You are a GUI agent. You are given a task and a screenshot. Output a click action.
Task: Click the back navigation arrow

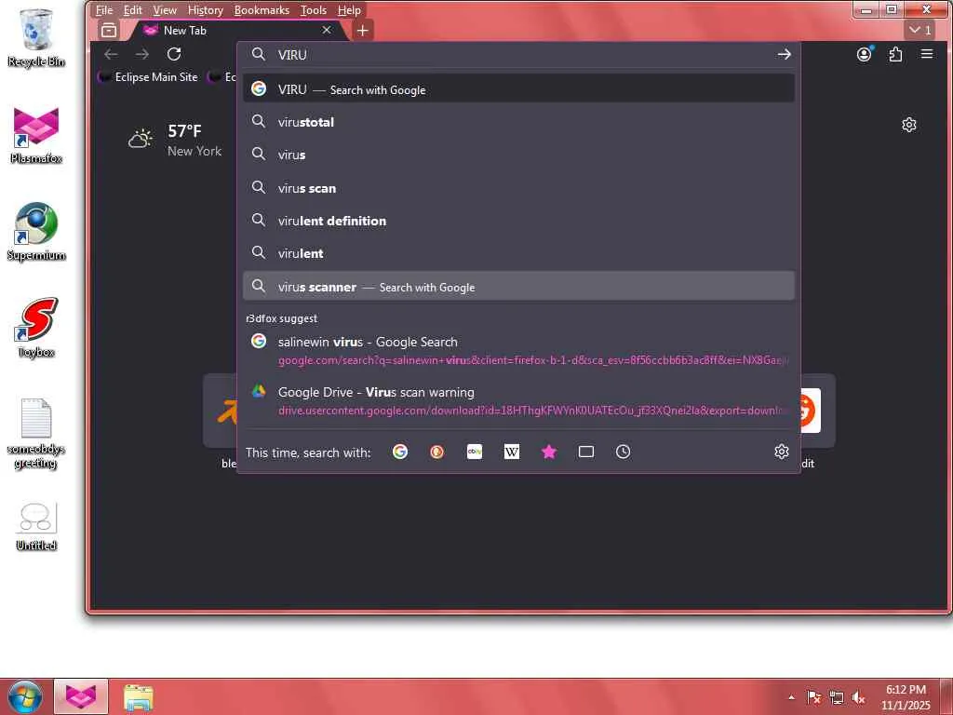[111, 54]
